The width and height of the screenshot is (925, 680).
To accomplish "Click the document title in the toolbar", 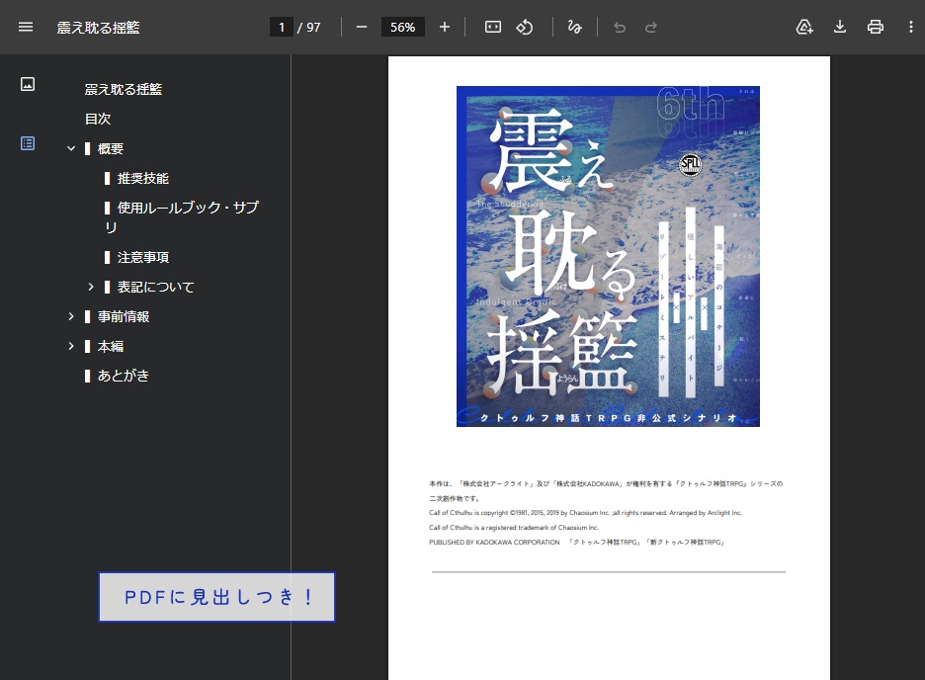I will (x=99, y=28).
